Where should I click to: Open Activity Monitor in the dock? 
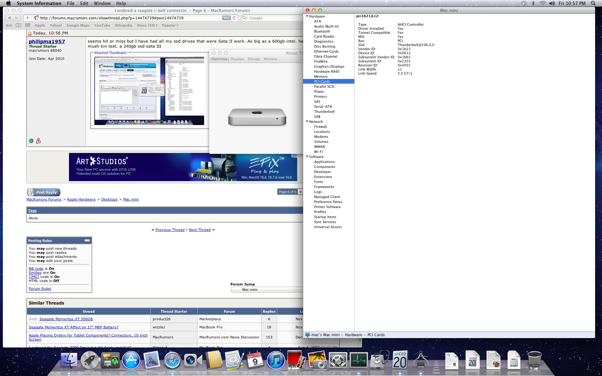tap(359, 360)
